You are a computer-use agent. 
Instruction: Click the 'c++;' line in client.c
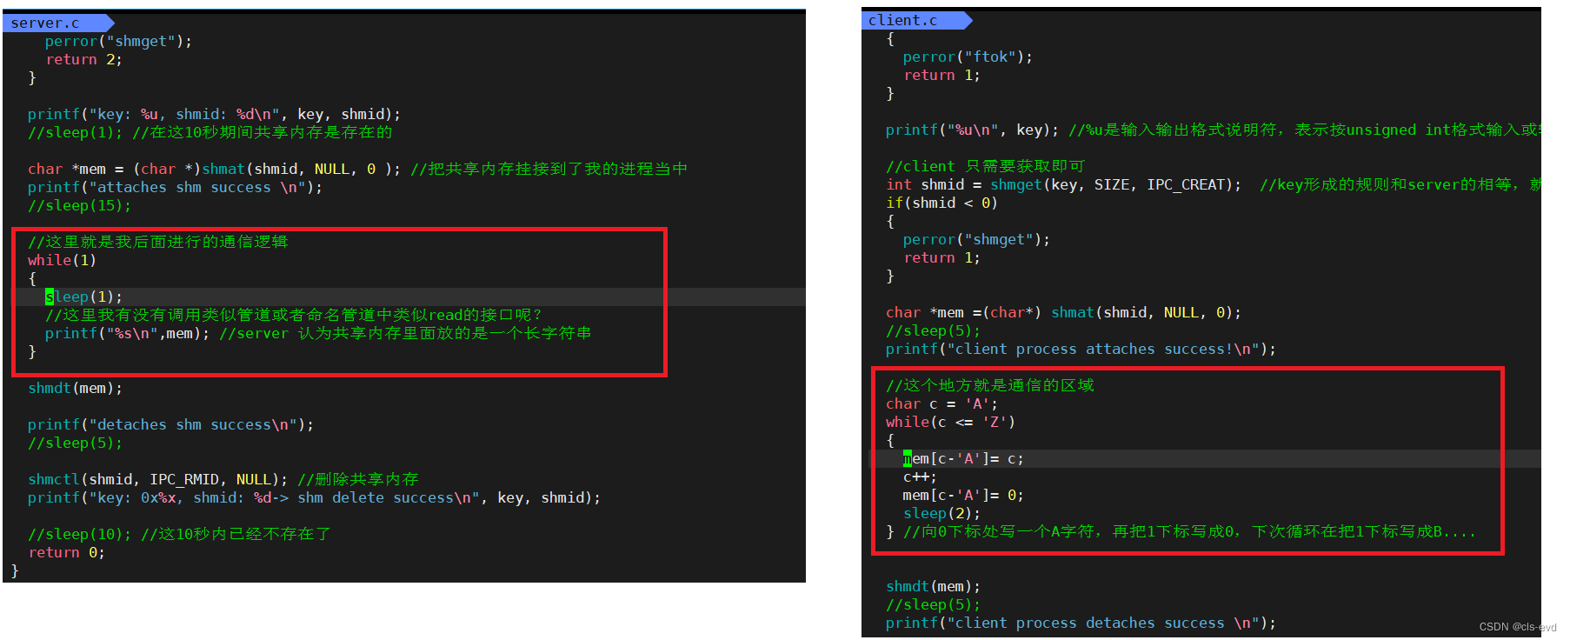point(920,477)
